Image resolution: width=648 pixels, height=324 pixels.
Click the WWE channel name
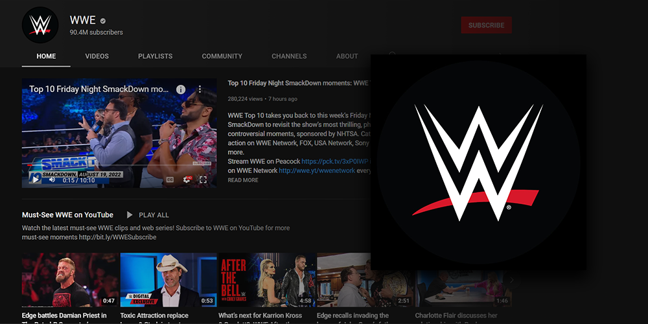tap(83, 20)
